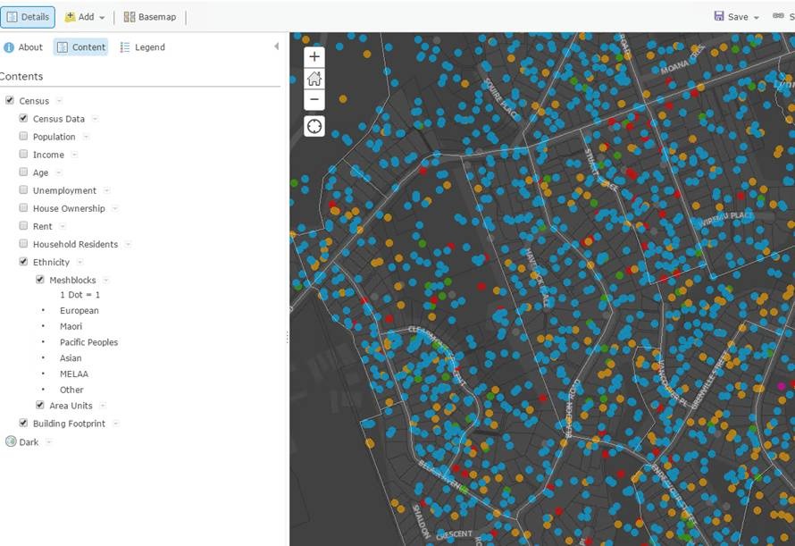795x546 pixels.
Task: Open Ethnicity layer options arrow
Action: [79, 262]
